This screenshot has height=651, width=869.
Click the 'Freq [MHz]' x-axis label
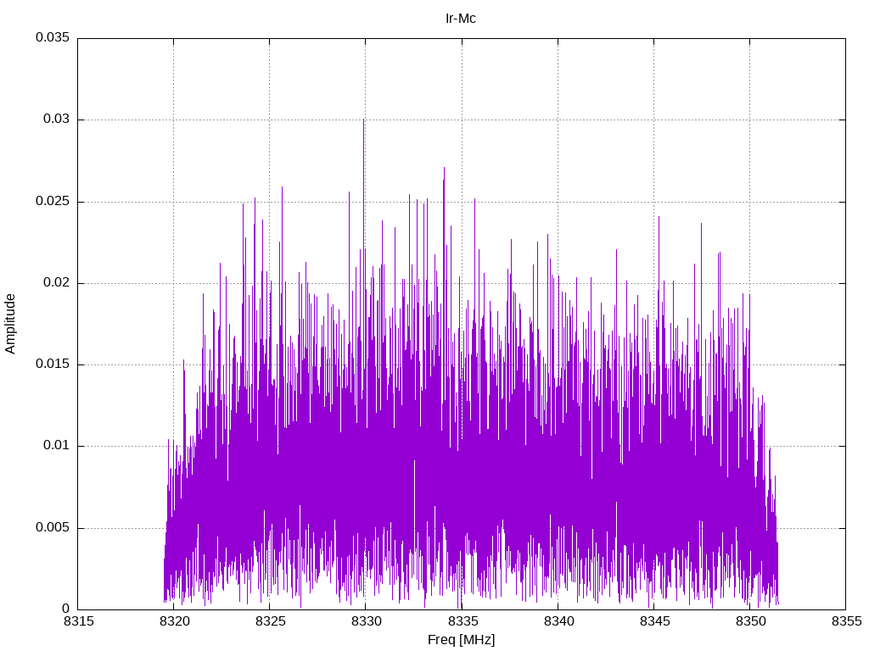pyautogui.click(x=461, y=640)
